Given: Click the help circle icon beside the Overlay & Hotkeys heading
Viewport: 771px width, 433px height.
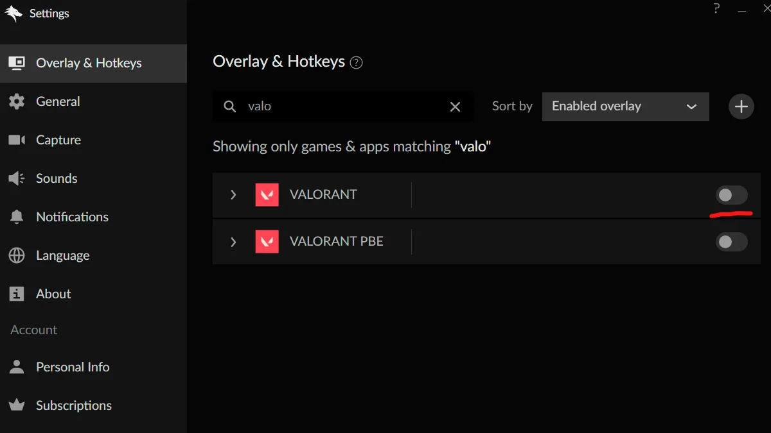Looking at the screenshot, I should 357,63.
